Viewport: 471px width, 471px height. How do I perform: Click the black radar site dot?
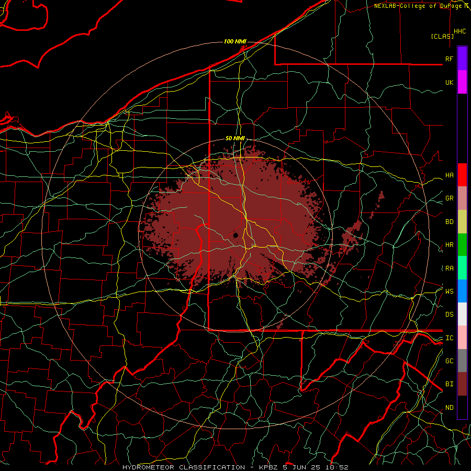coord(235,235)
